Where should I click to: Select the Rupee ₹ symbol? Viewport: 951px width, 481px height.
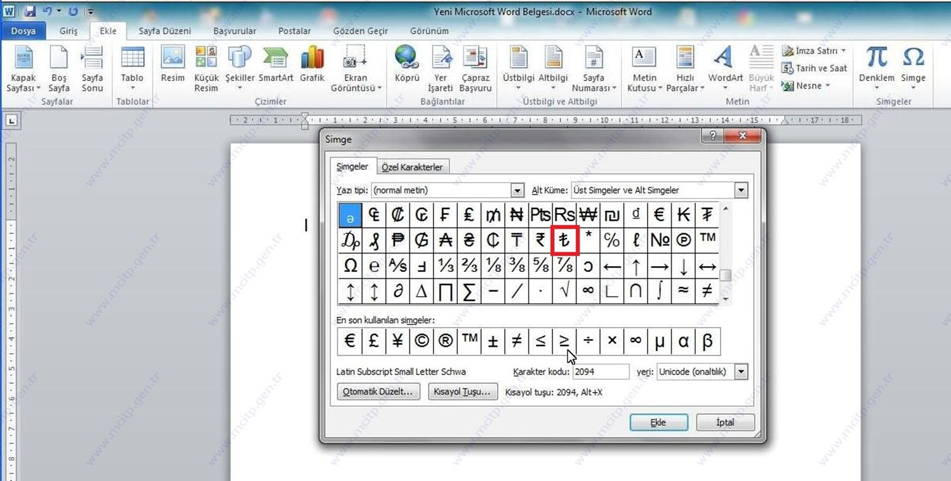click(540, 240)
